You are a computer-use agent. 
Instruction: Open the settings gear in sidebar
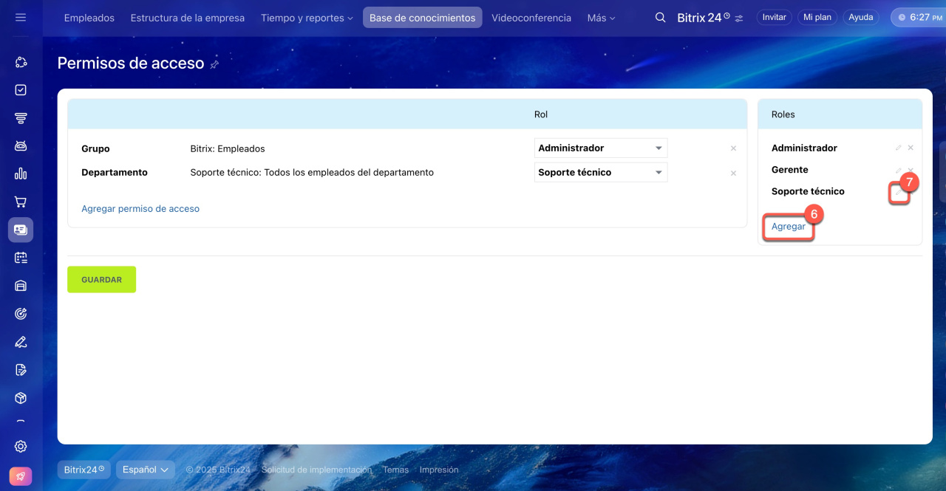click(21, 446)
